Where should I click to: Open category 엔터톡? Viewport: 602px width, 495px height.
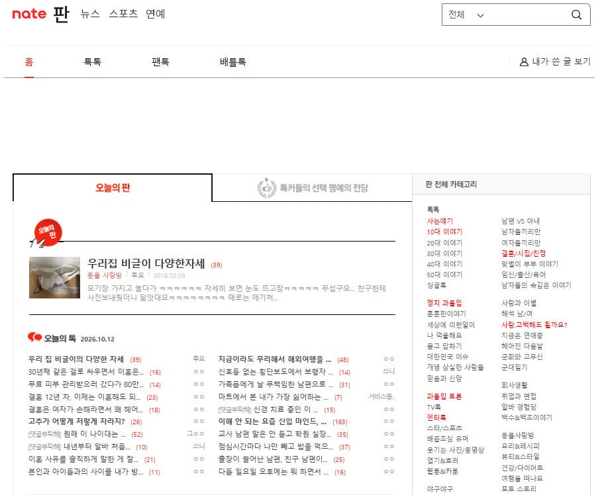[x=436, y=418]
